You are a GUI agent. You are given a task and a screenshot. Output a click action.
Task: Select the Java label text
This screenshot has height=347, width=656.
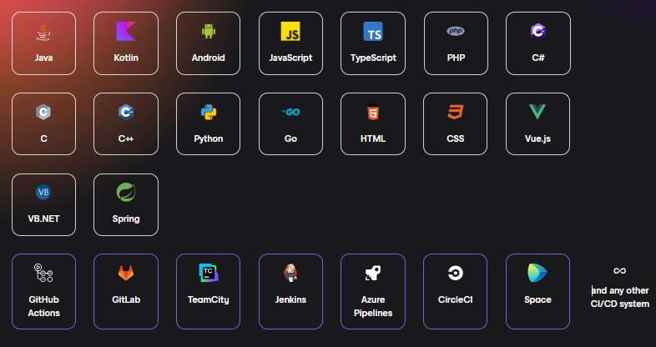(43, 58)
